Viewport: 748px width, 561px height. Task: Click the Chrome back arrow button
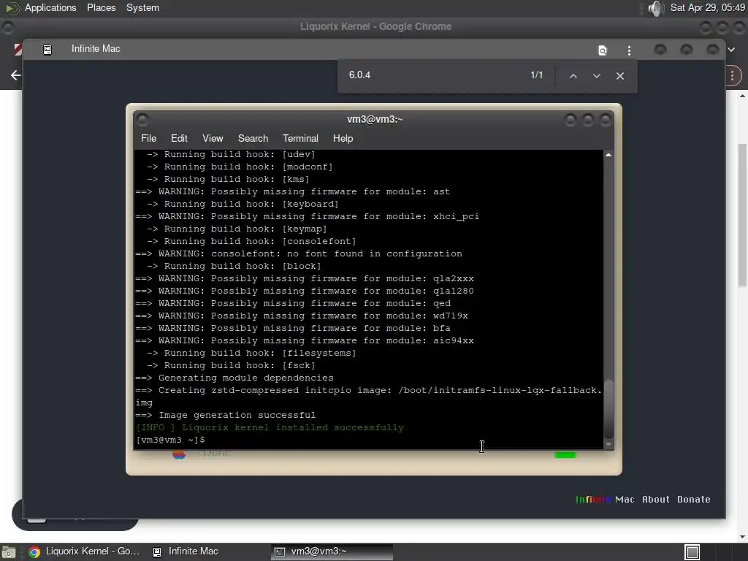pyautogui.click(x=15, y=75)
